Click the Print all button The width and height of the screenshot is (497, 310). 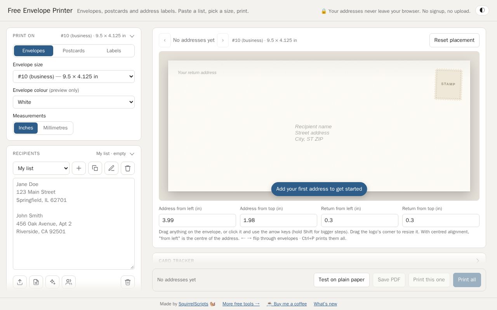coord(467,280)
